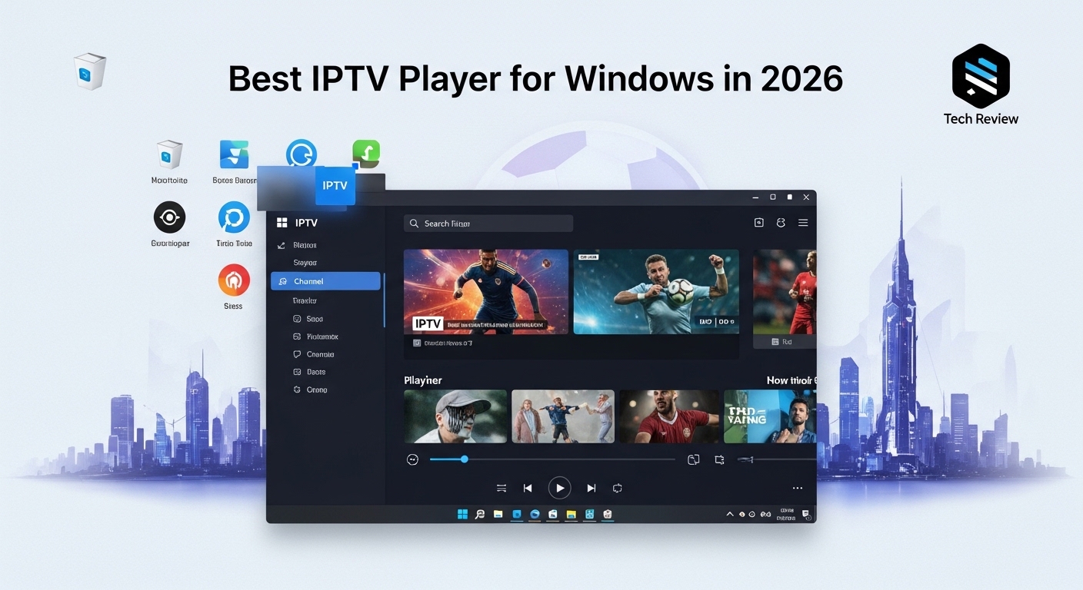Click the IPTV grid logo in sidebar
Image resolution: width=1083 pixels, height=590 pixels.
pos(282,223)
